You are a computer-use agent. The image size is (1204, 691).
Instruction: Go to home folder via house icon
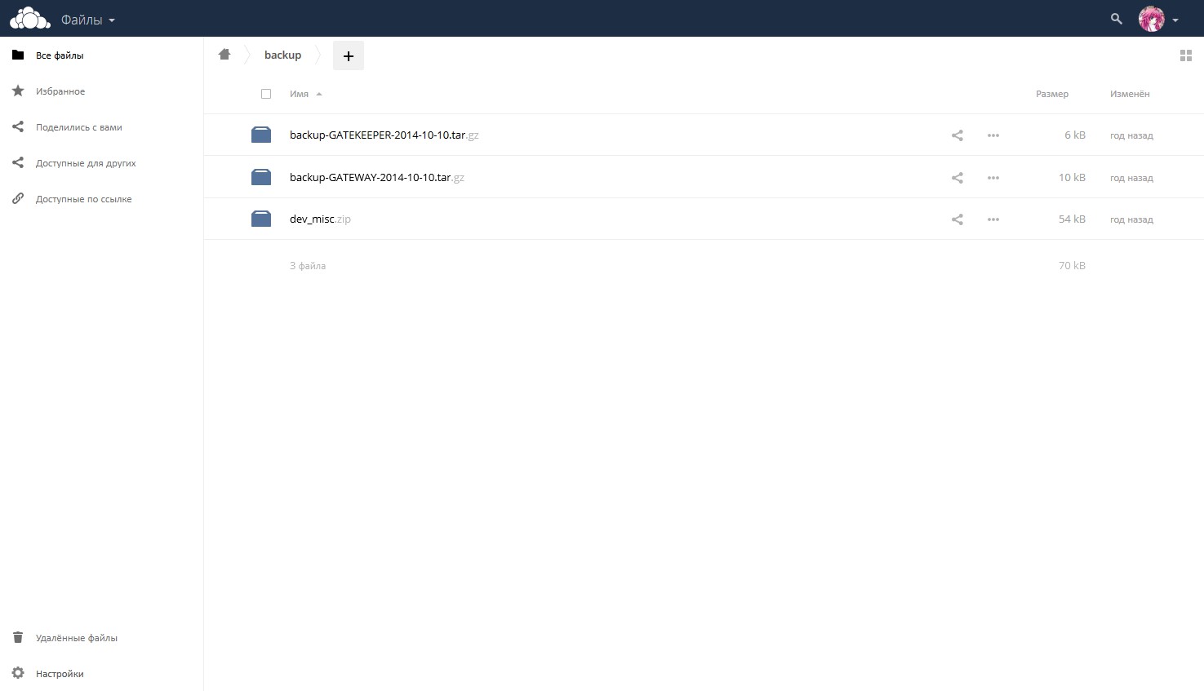click(224, 55)
